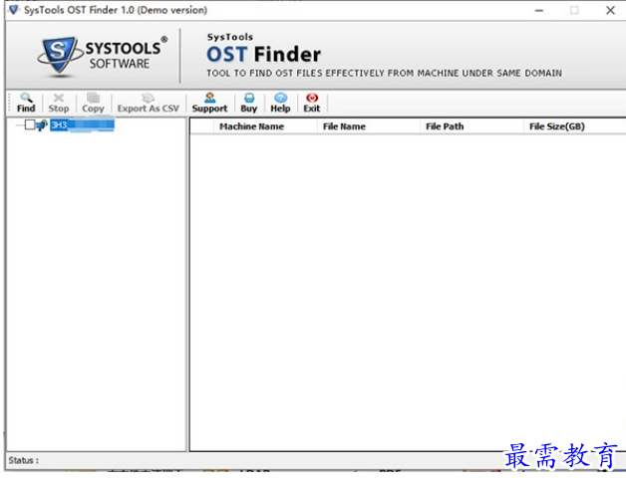Image resolution: width=626 pixels, height=487 pixels.
Task: Click the SysTools title bar app icon
Action: click(14, 10)
